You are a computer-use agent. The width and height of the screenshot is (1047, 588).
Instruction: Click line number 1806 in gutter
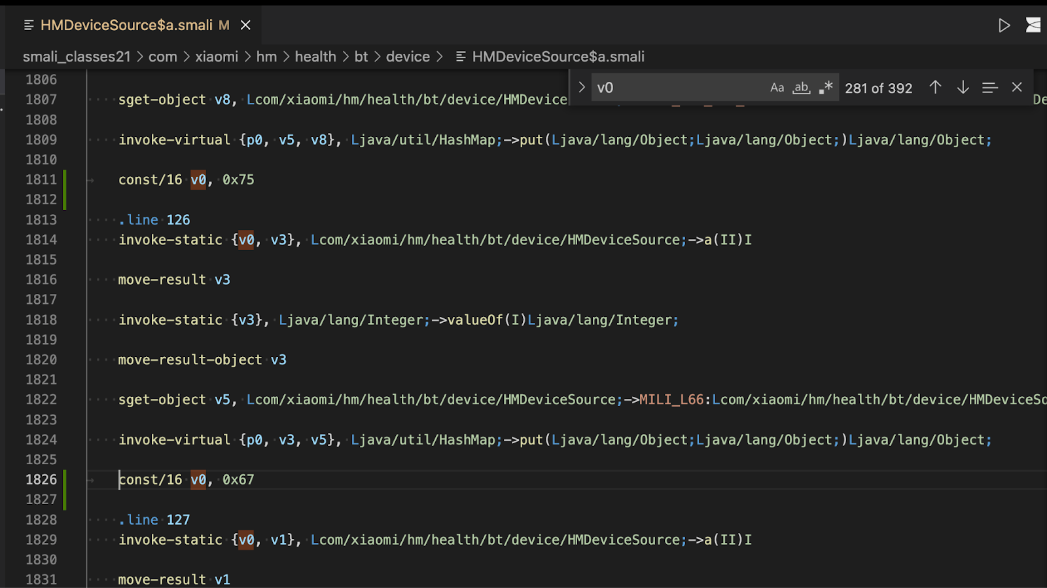pyautogui.click(x=41, y=79)
